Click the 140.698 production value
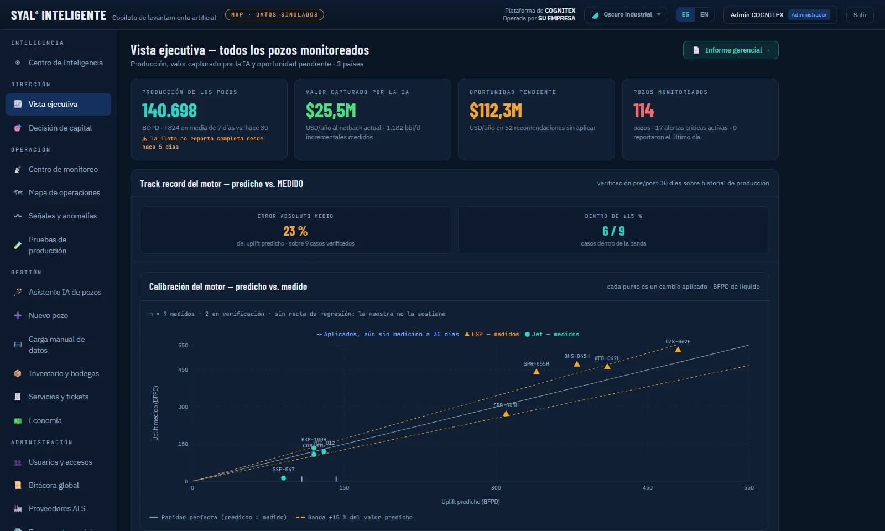Viewport: 885px width, 531px height. tap(169, 111)
